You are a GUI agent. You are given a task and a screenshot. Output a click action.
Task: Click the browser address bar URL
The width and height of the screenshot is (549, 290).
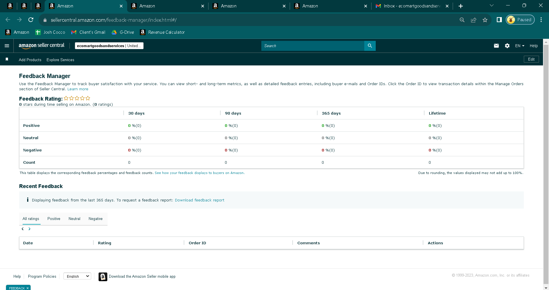point(114,20)
